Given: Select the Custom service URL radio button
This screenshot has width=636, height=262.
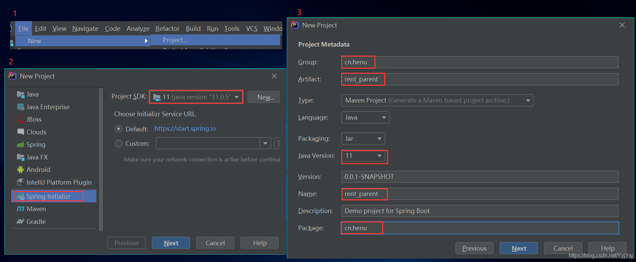Looking at the screenshot, I should 119,143.
